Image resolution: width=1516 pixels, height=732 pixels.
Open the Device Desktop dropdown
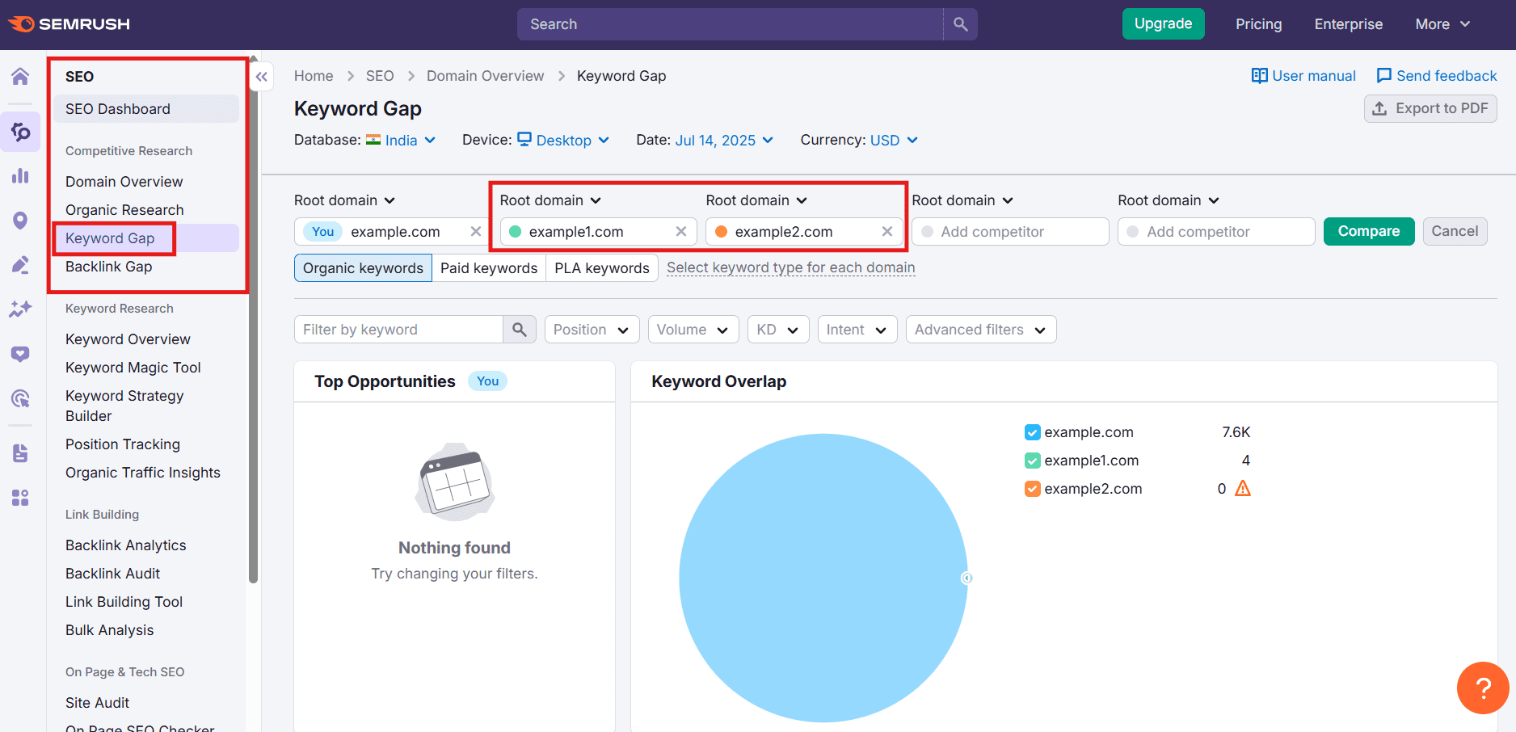563,141
